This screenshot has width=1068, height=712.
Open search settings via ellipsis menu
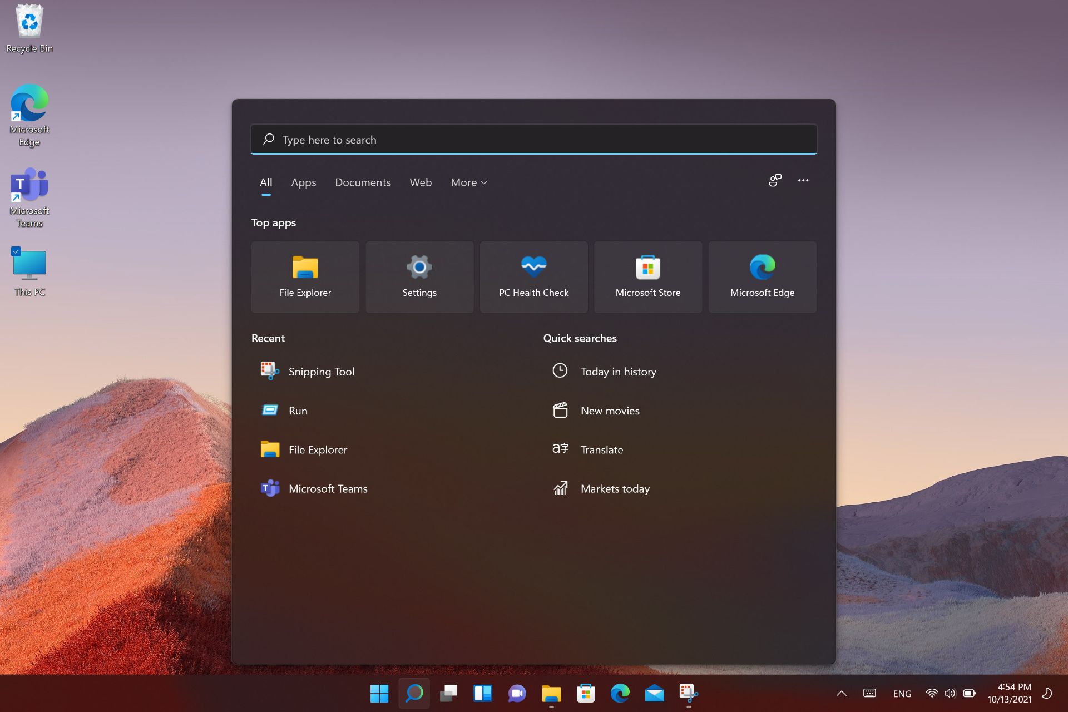[x=803, y=181]
